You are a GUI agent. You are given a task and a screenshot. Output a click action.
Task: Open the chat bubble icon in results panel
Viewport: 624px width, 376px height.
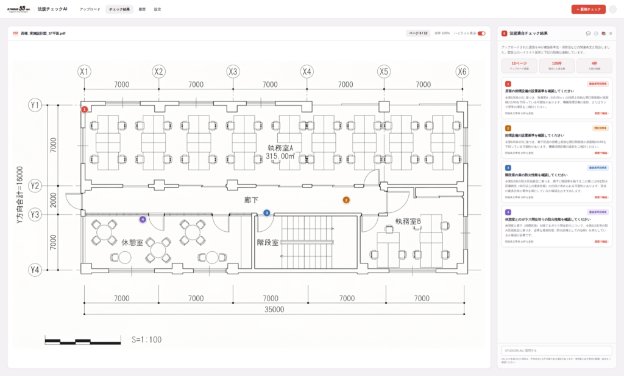pos(588,33)
